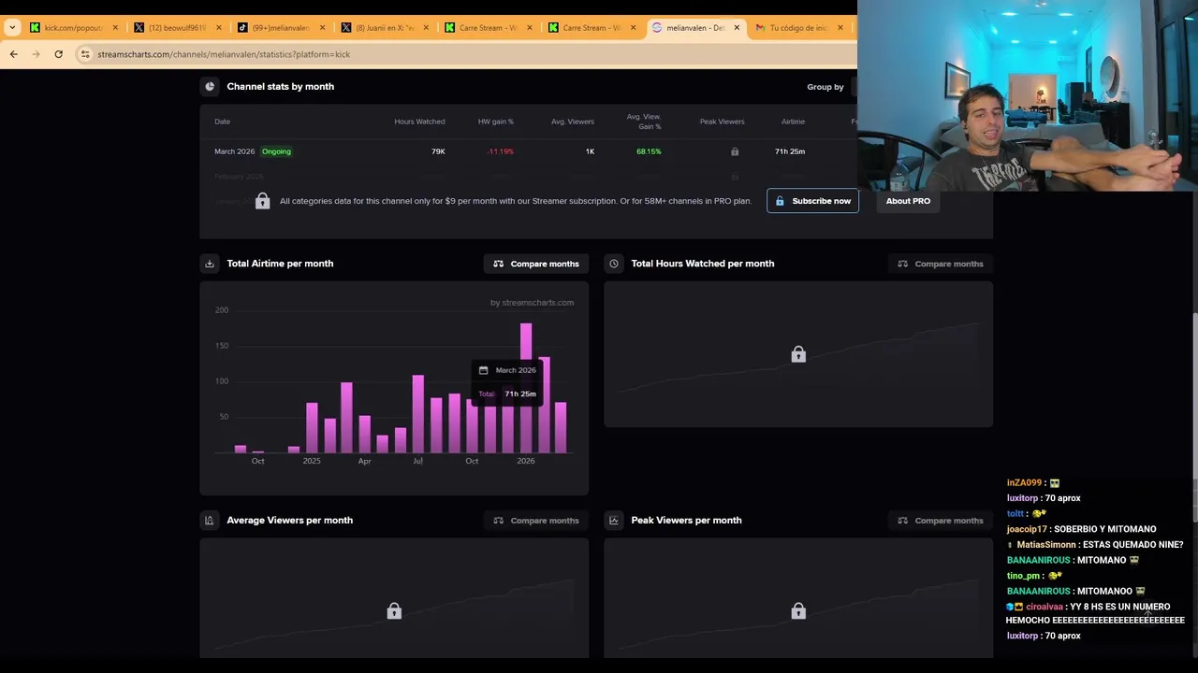Click the Channel stats by month pie icon
The width and height of the screenshot is (1198, 673).
[210, 86]
